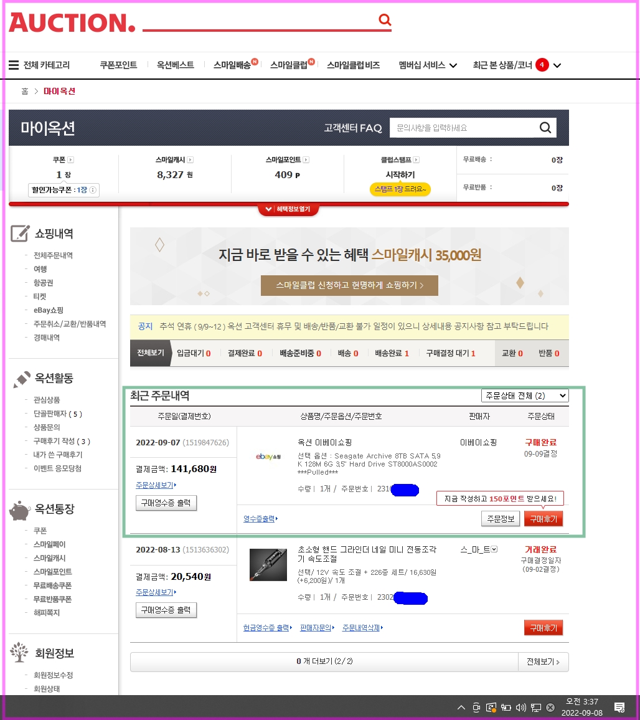This screenshot has height=720, width=640.
Task: Click the arrow icon next to 스마일캐시
Action: pos(190,160)
